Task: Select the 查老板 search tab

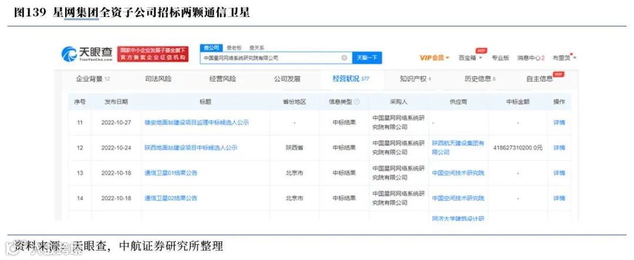Action: tap(234, 47)
